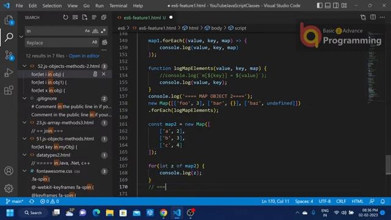Customize layout from title bar
The height and width of the screenshot is (220, 391).
(x=344, y=5)
